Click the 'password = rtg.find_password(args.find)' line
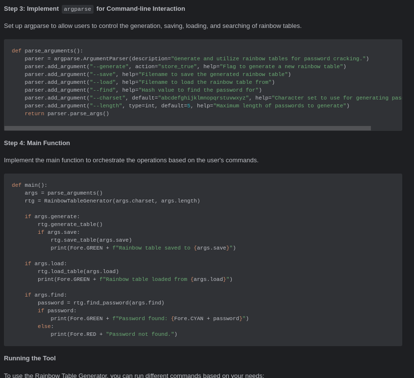Image resolution: width=414 pixels, height=378 pixels. [101, 303]
